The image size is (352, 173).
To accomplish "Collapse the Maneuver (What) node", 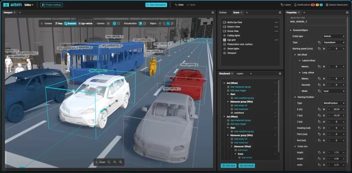I will click(232, 146).
